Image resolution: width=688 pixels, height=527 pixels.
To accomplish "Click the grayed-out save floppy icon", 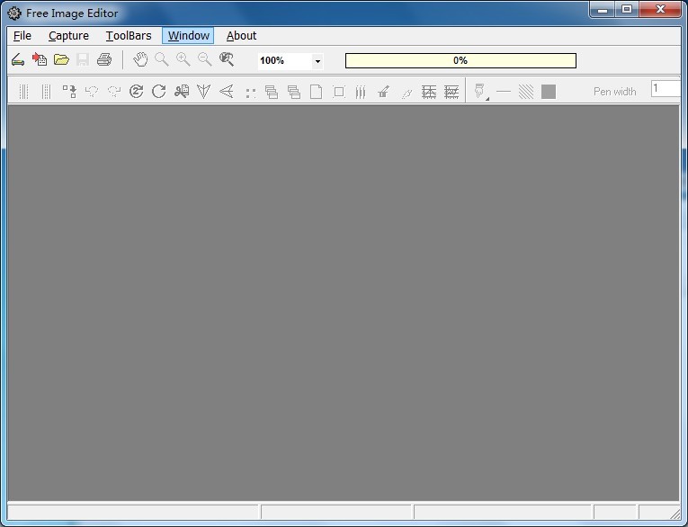I will pyautogui.click(x=83, y=60).
